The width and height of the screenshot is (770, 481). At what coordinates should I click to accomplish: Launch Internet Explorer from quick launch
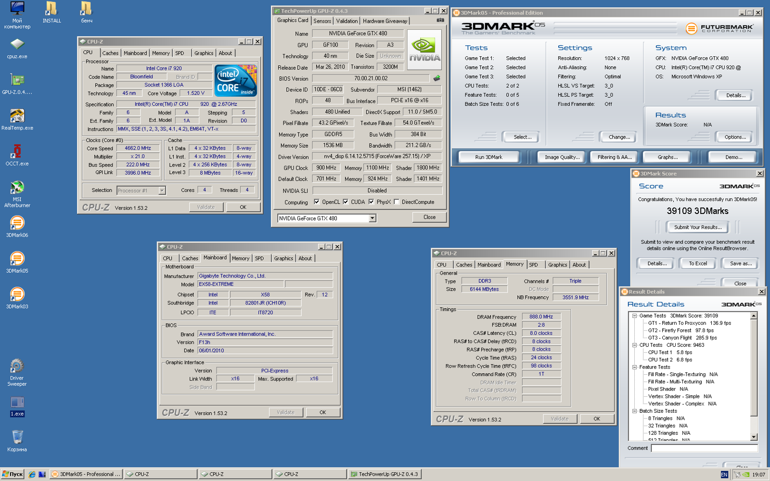tap(32, 474)
